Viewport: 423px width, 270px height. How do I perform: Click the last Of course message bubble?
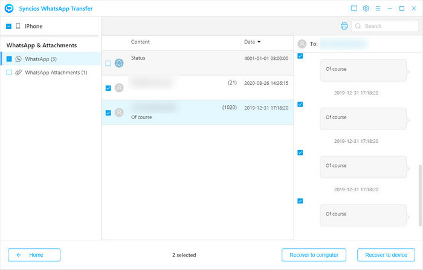tap(363, 215)
